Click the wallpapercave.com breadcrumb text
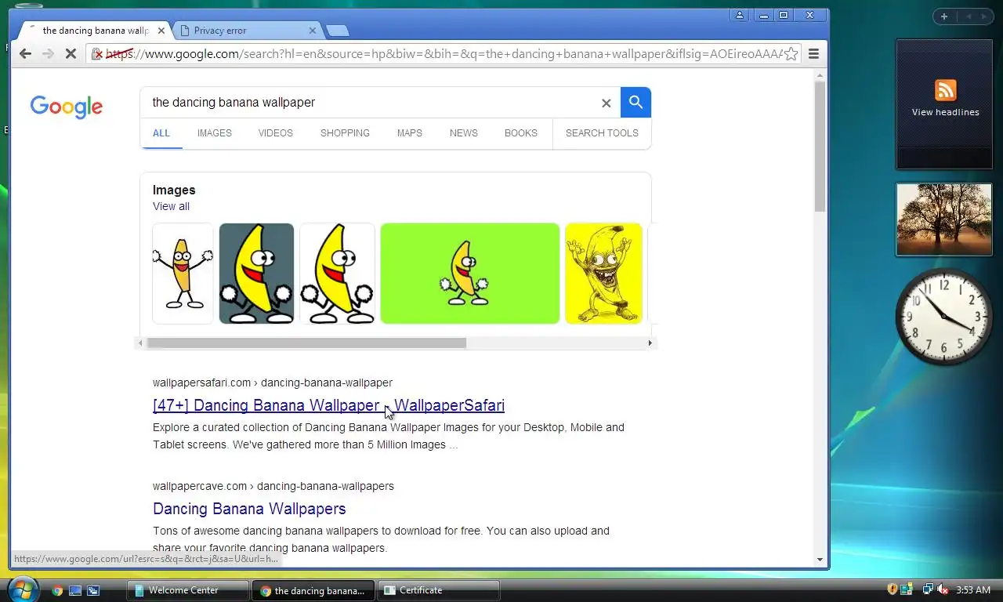Image resolution: width=1003 pixels, height=602 pixels. [x=273, y=486]
